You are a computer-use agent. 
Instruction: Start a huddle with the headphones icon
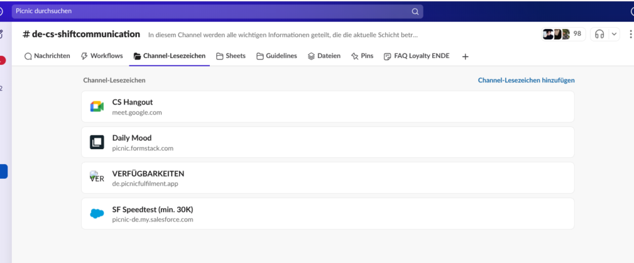point(599,34)
